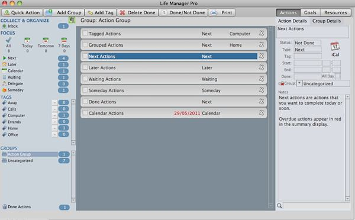Click the Quick Action toolbar button

pos(22,12)
